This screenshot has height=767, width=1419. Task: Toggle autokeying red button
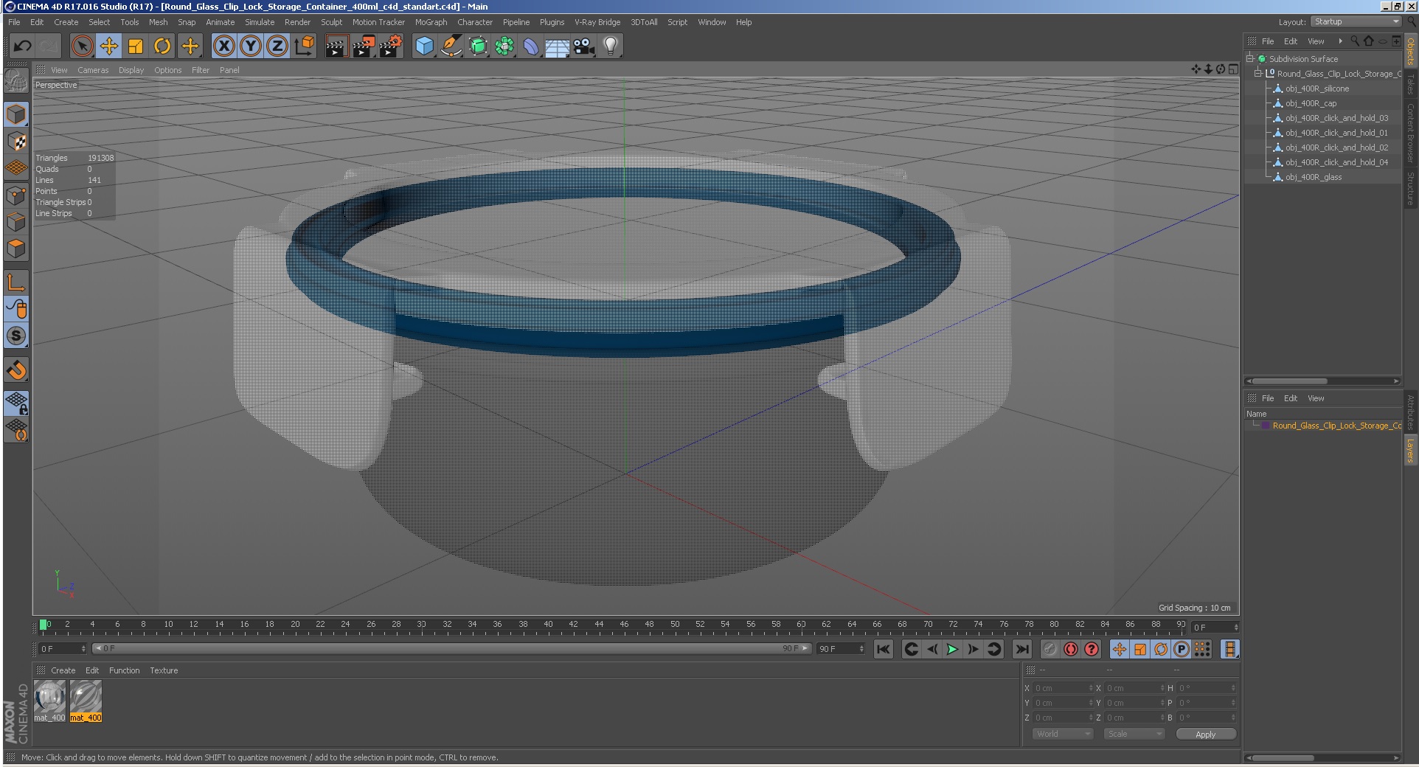1071,649
